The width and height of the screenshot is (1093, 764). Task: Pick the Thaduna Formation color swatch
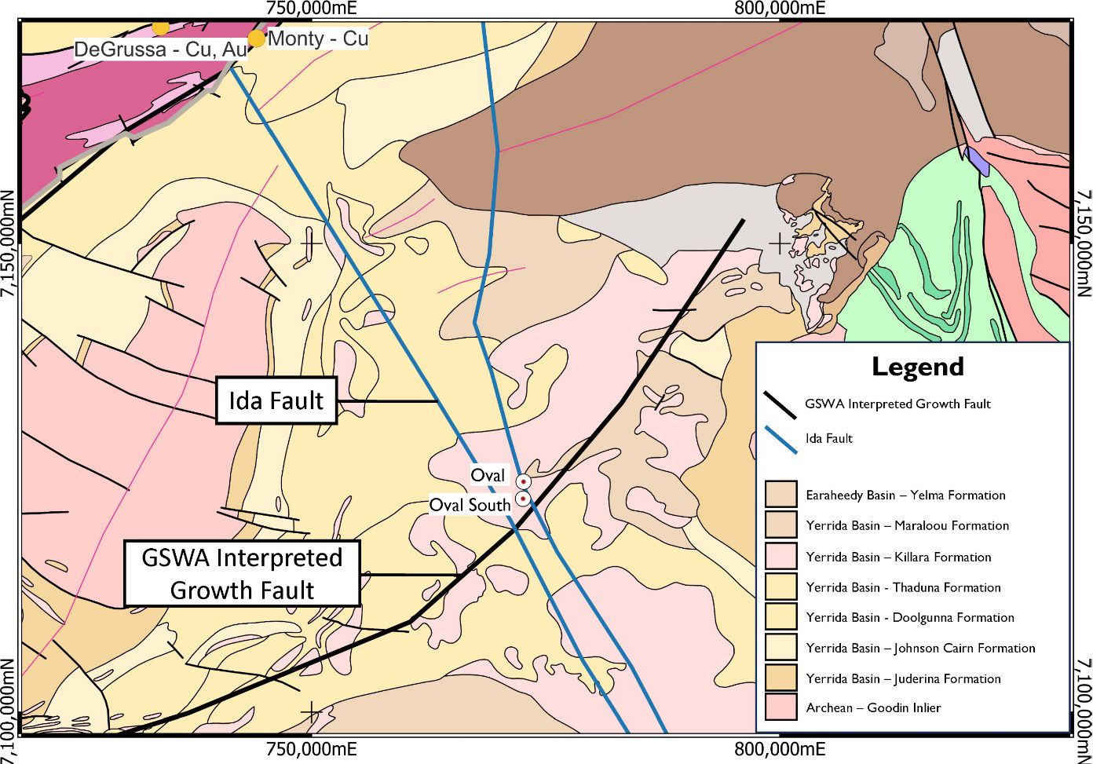[780, 587]
